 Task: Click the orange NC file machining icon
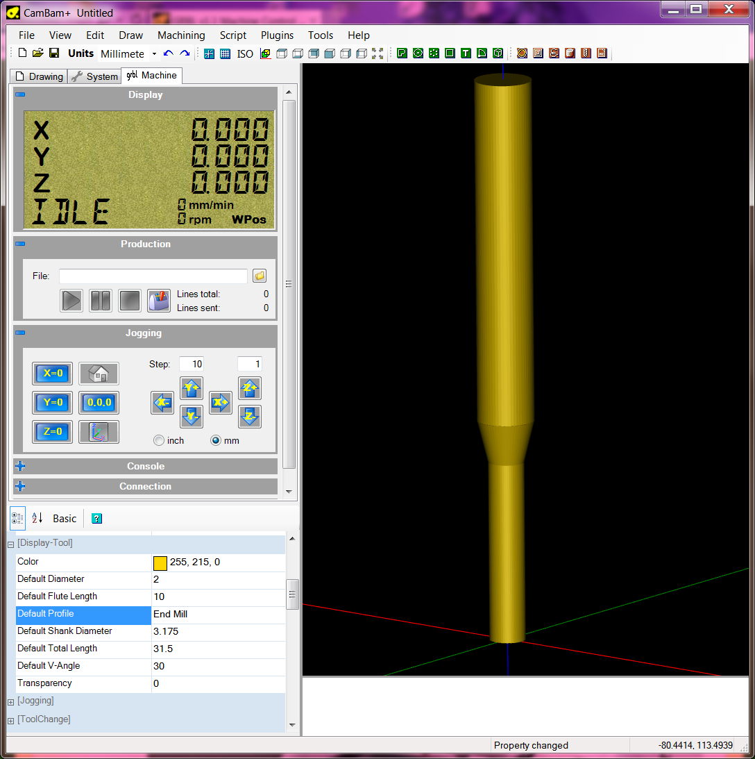602,53
